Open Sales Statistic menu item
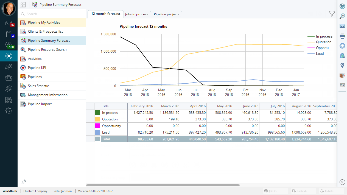This screenshot has height=195, width=347. click(38, 86)
